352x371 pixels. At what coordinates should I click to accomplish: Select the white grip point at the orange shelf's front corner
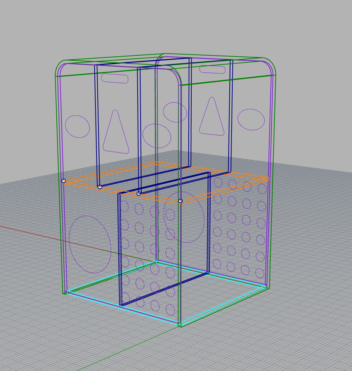pos(180,201)
